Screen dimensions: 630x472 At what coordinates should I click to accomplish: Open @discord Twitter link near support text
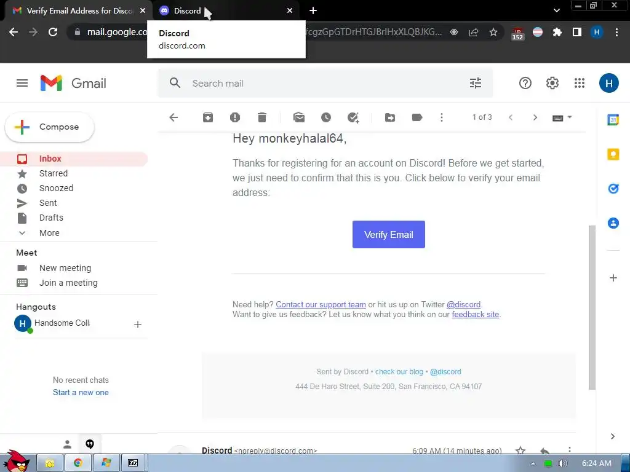[x=463, y=305]
